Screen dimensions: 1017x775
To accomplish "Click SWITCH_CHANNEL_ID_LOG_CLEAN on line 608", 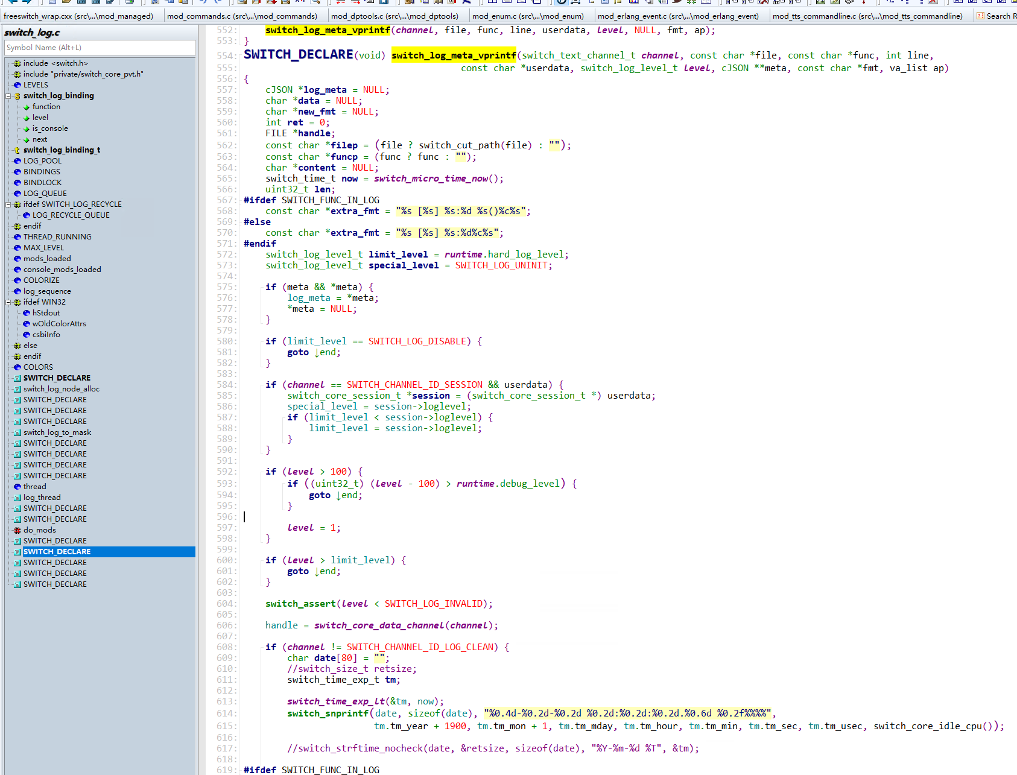I will pyautogui.click(x=420, y=647).
